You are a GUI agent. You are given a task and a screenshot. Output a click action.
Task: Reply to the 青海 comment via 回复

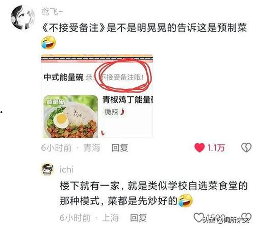[120, 148]
